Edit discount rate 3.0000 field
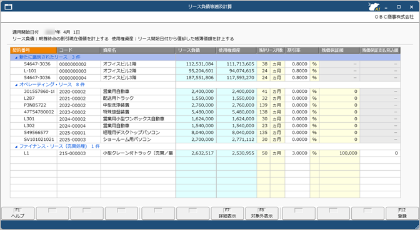420x230 pixels. click(297, 153)
